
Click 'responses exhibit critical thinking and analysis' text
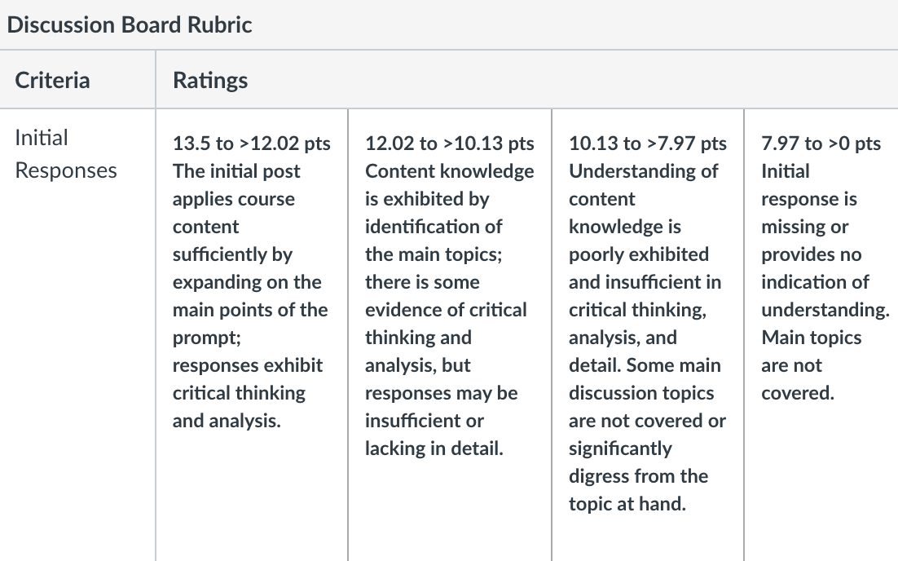pyautogui.click(x=248, y=393)
